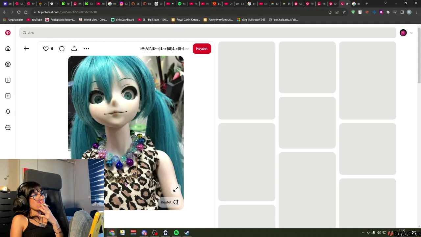Open the YouTube bookmark
This screenshot has width=421, height=237.
[34, 20]
